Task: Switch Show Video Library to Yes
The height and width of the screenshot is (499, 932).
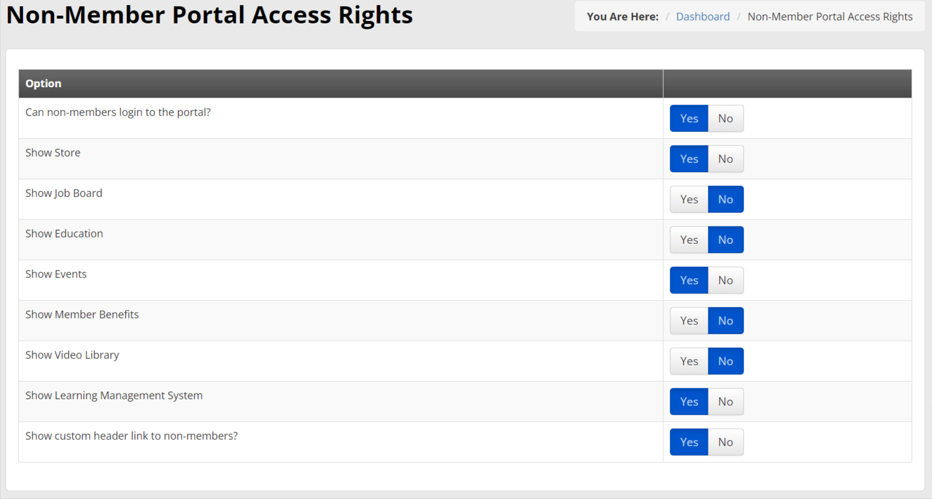Action: 689,361
